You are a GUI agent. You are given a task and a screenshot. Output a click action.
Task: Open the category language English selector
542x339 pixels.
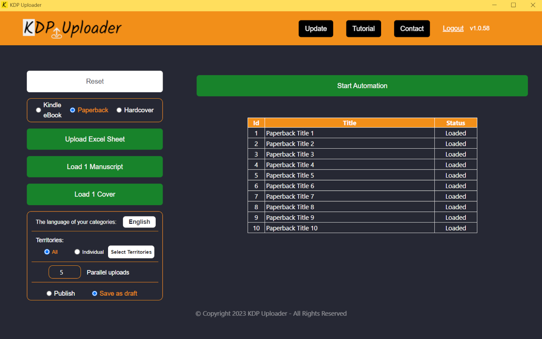point(139,222)
